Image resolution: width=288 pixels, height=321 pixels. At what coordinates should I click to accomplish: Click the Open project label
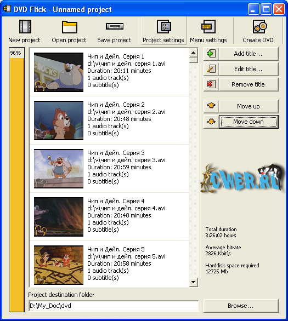click(x=69, y=40)
